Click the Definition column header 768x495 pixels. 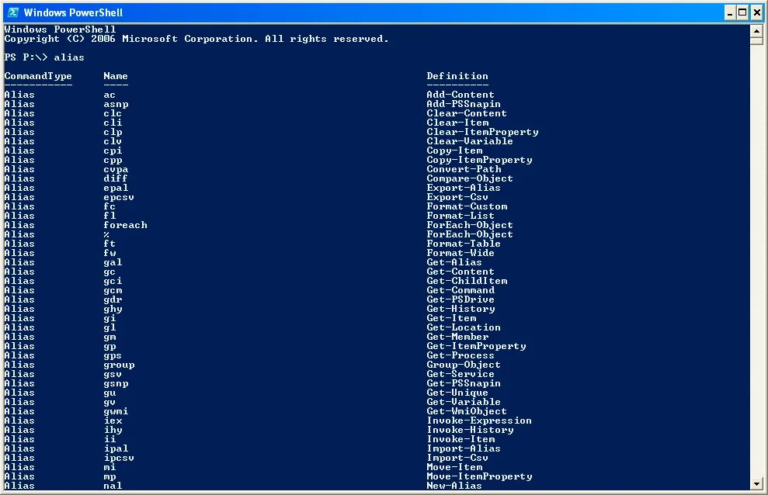click(457, 76)
